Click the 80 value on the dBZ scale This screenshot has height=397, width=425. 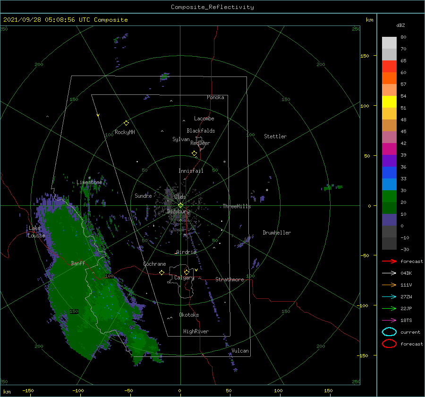tap(403, 37)
